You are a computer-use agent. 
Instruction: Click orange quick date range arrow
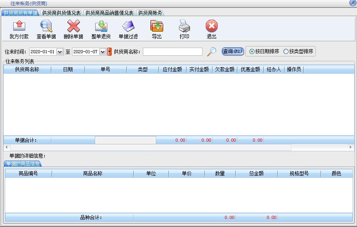click(x=109, y=52)
